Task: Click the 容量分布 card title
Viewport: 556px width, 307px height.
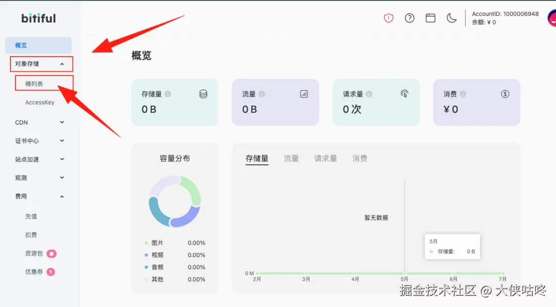Action: [x=175, y=159]
